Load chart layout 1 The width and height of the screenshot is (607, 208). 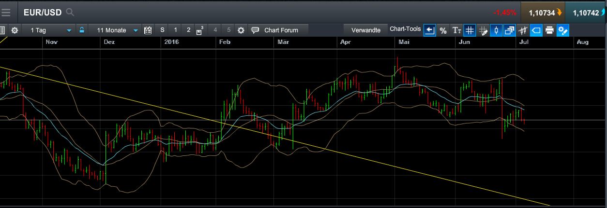(x=176, y=30)
